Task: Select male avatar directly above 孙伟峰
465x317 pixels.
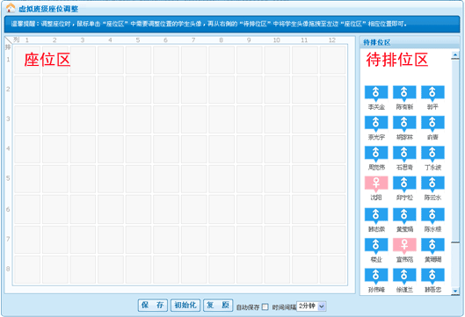Action: [376, 245]
